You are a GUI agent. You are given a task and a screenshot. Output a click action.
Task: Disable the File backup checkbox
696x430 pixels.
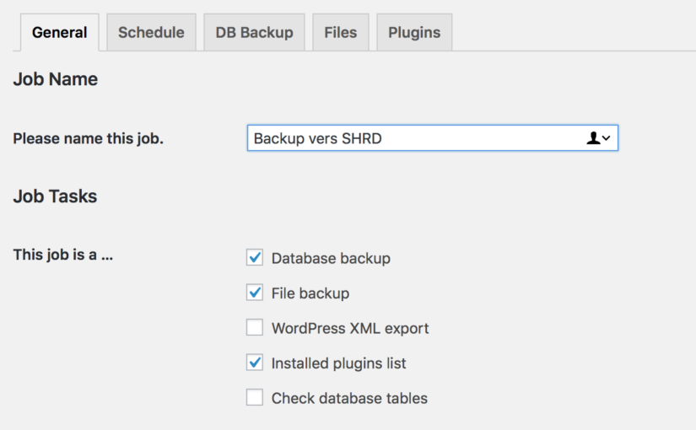coord(255,293)
